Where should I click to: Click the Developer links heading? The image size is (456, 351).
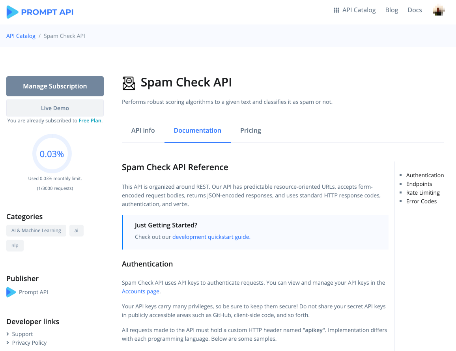33,322
